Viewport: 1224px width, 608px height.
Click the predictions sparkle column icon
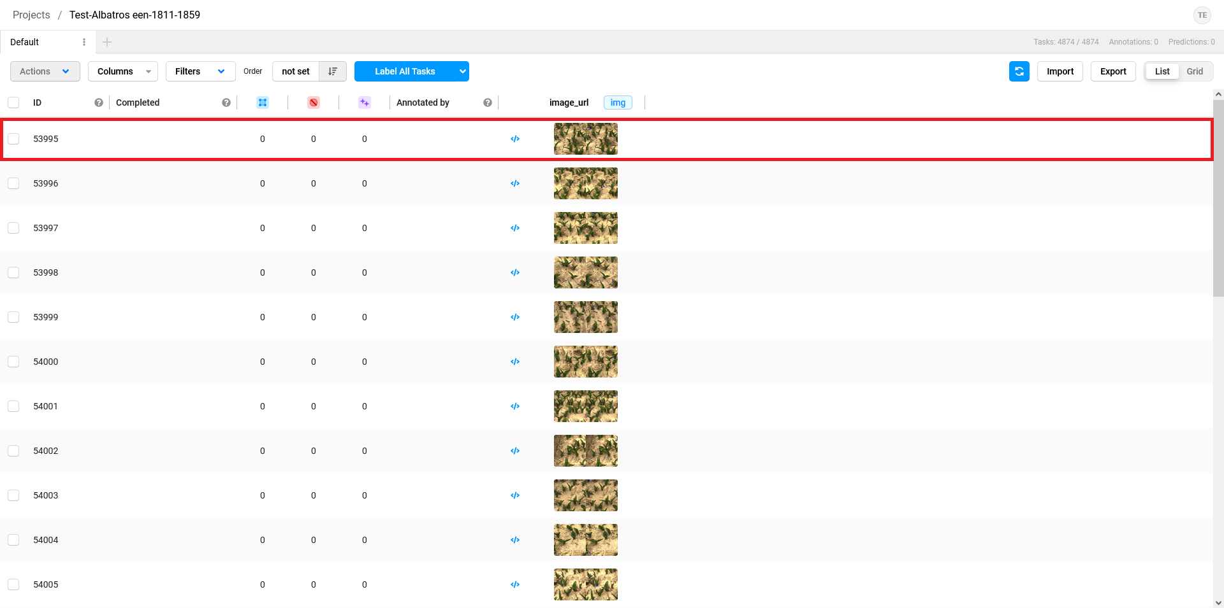pyautogui.click(x=364, y=103)
